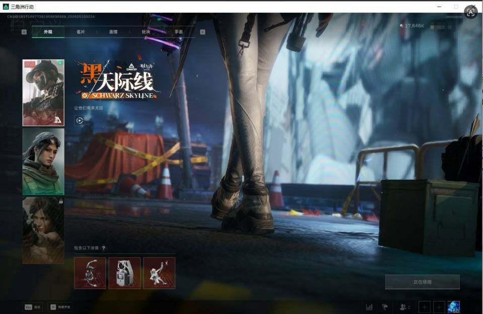This screenshot has width=483, height=314.
Task: Switch to the 手表 tab
Action: tap(179, 32)
